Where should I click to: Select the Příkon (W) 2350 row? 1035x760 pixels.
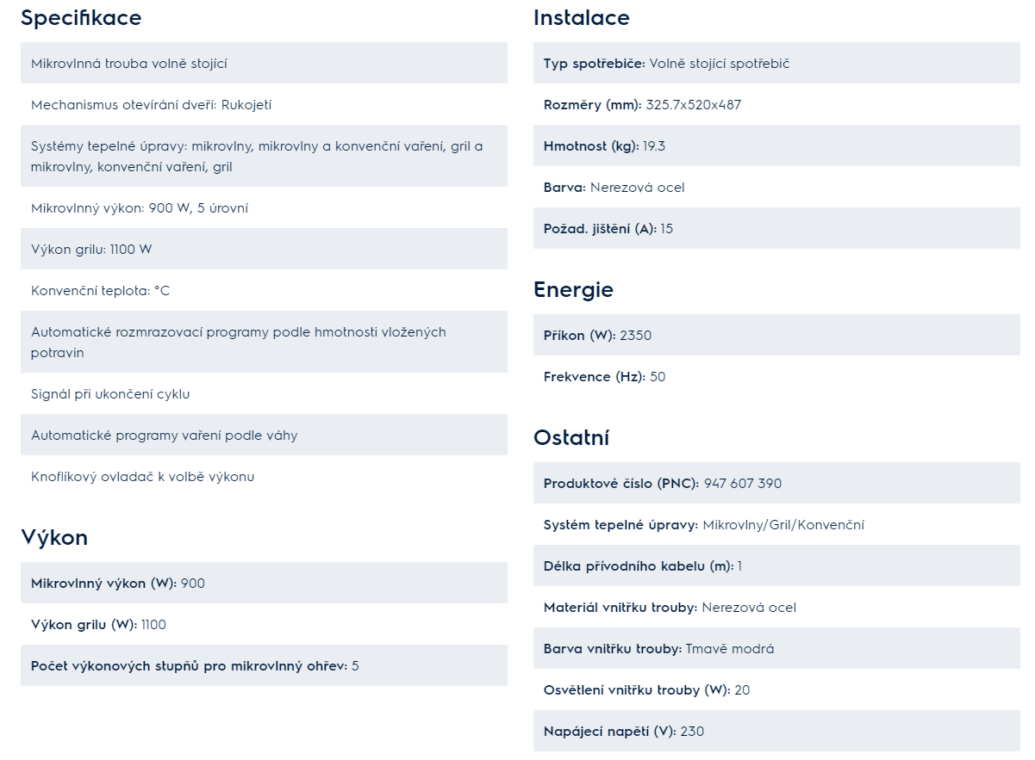click(776, 335)
